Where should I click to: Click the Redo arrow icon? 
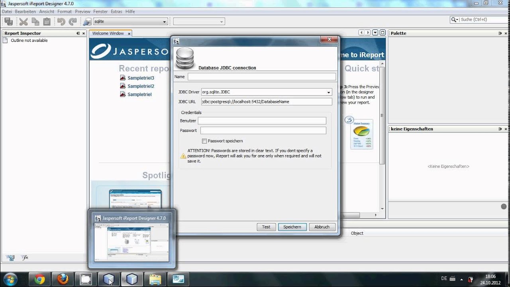pos(73,22)
